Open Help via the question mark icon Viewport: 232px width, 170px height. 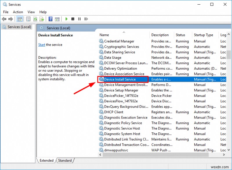pyautogui.click(x=50, y=19)
